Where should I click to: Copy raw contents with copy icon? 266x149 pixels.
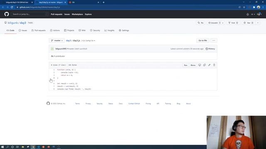click(204, 65)
